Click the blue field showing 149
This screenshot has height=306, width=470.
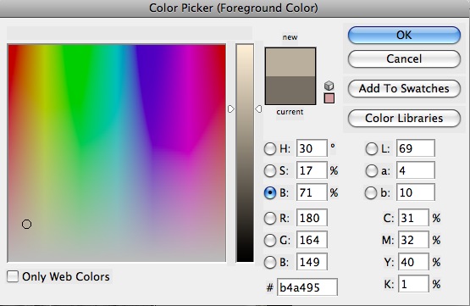[x=312, y=262]
